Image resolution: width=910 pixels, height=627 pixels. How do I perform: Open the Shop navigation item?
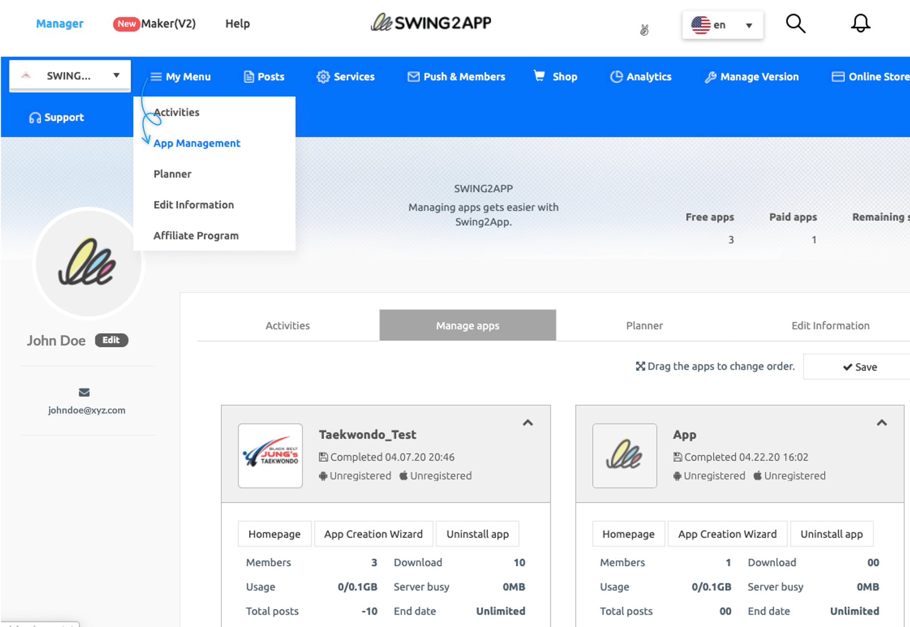[x=556, y=77]
